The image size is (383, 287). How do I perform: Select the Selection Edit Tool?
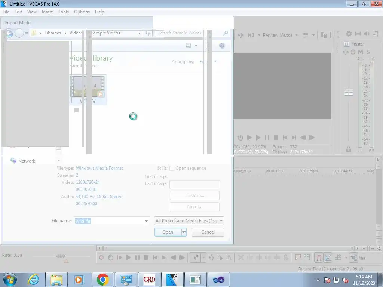(x=220, y=257)
